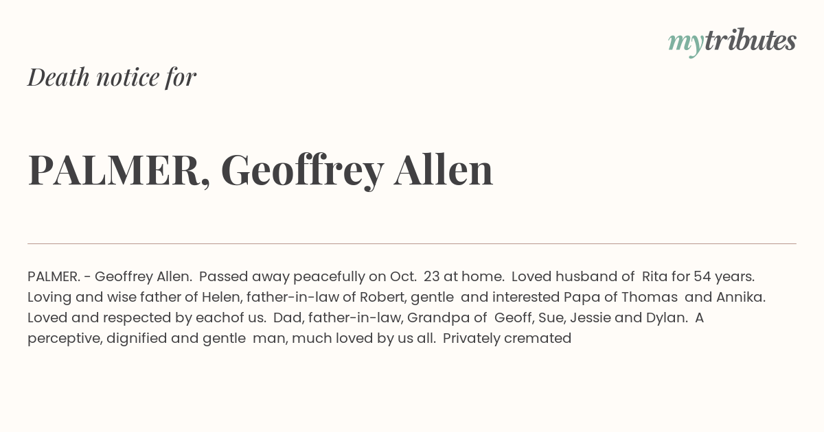Click the PALMER, Geoffrey Allen title
This screenshot has width=824, height=432.
260,170
